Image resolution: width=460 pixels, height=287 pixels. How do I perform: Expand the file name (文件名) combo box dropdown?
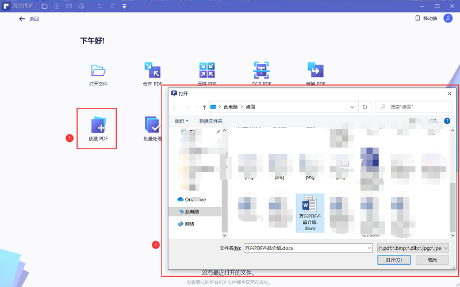pyautogui.click(x=369, y=248)
